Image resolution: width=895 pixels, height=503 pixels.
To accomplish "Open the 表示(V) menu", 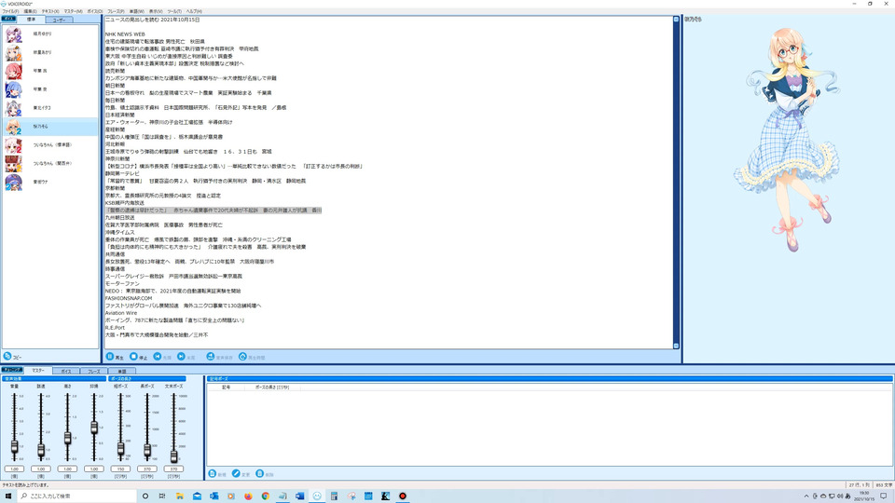I will click(156, 11).
